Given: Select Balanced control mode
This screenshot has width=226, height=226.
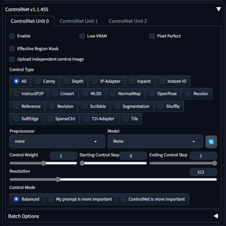Looking at the screenshot, I should point(27,199).
